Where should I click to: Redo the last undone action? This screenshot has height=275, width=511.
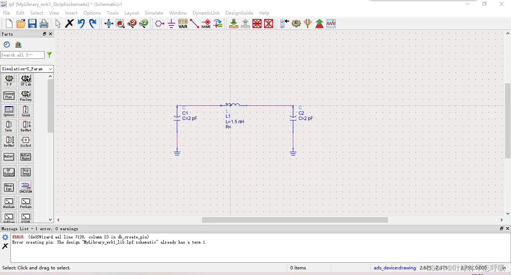point(93,24)
